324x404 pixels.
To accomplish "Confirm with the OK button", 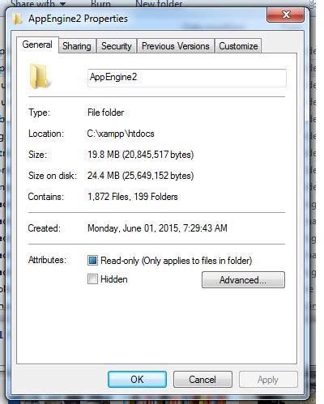I will point(137,380).
